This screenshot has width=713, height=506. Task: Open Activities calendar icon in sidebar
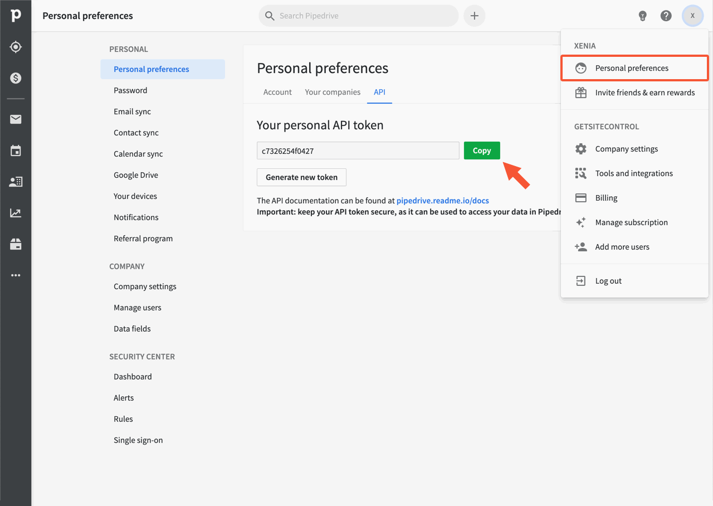click(x=16, y=150)
